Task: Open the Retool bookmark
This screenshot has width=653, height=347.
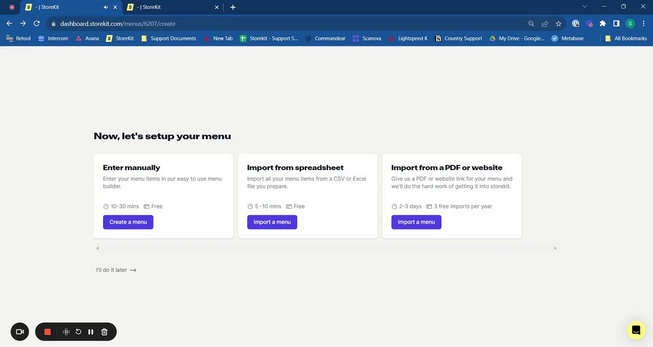Action: point(18,38)
